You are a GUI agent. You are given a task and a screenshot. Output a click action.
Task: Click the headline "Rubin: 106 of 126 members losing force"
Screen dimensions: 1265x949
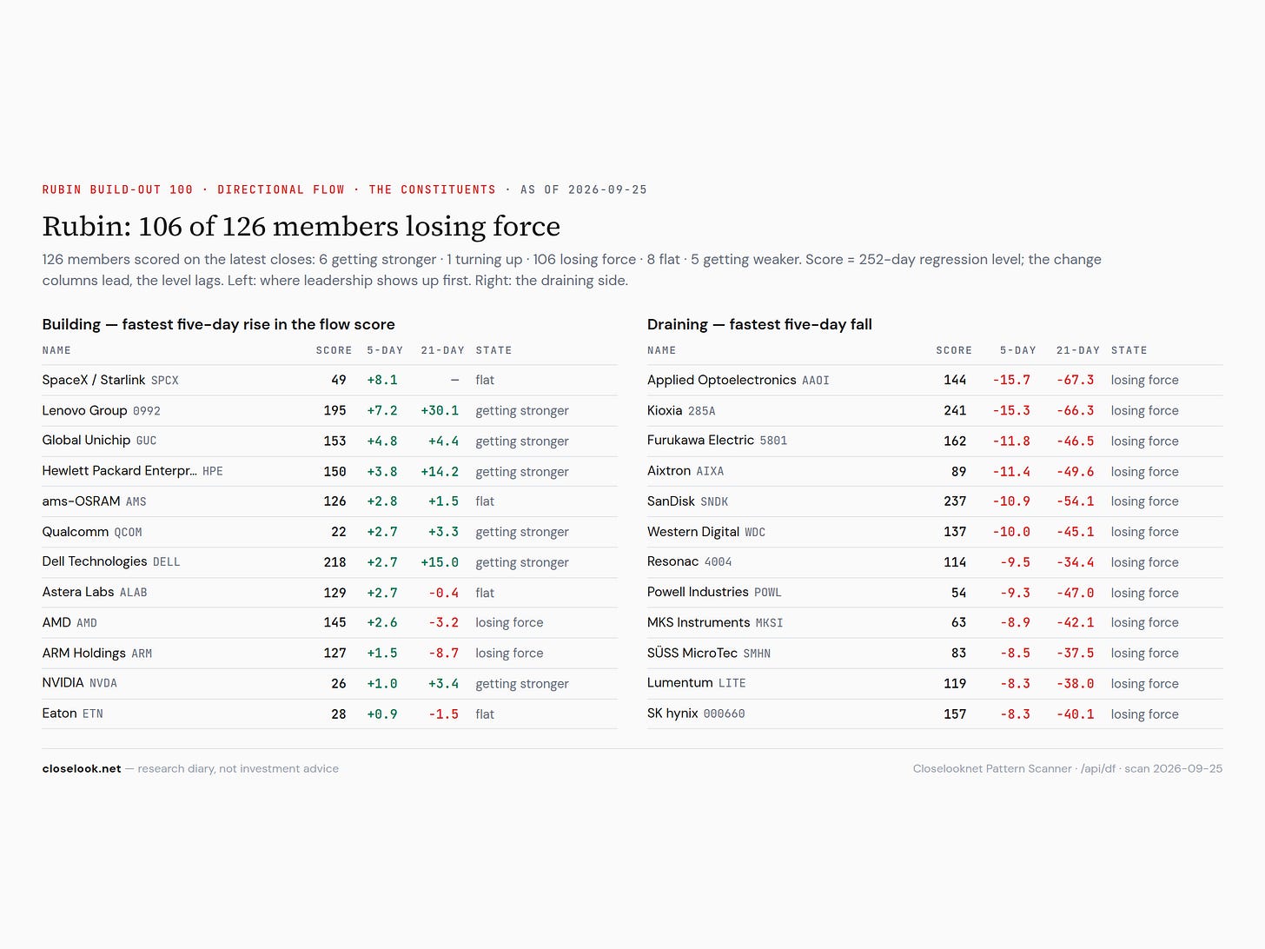tap(301, 226)
